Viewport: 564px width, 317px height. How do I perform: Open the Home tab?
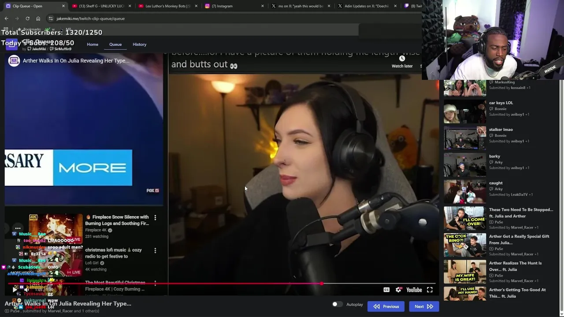point(93,44)
